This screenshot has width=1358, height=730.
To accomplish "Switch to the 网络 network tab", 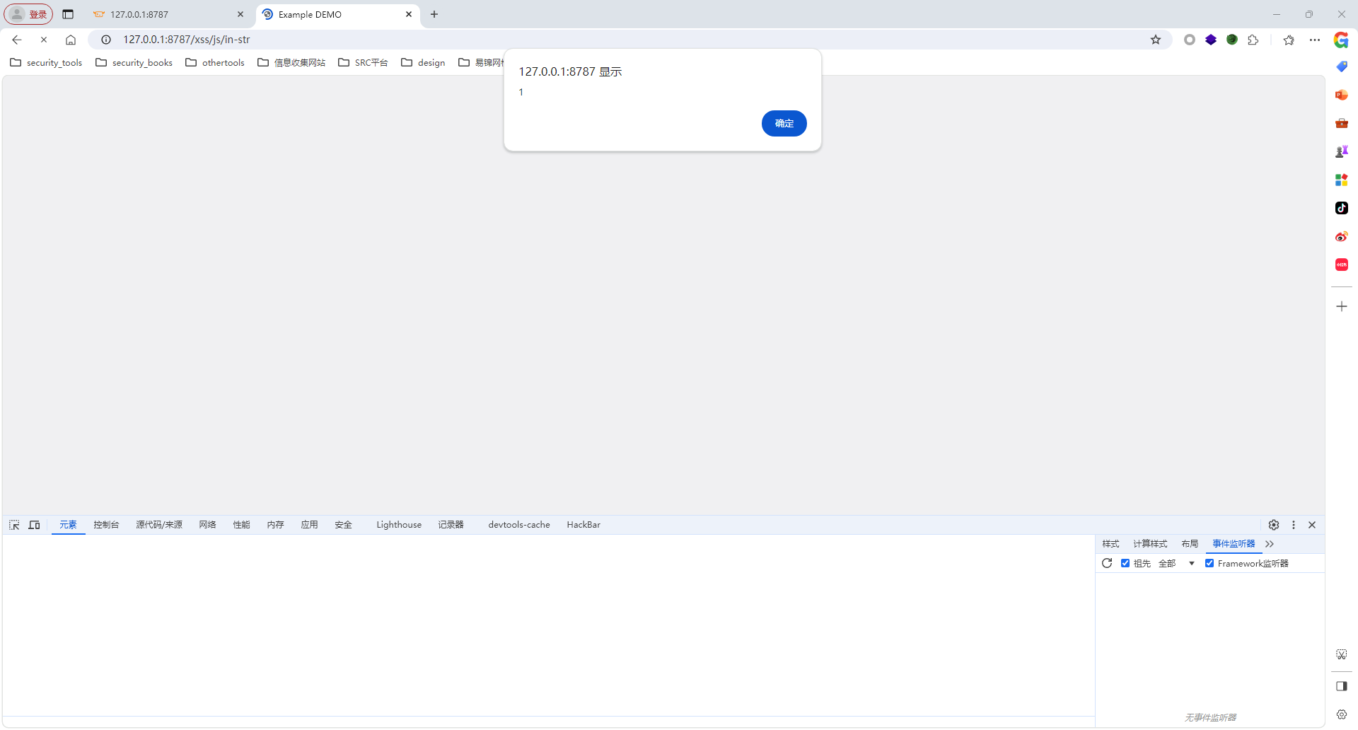I will tap(207, 525).
